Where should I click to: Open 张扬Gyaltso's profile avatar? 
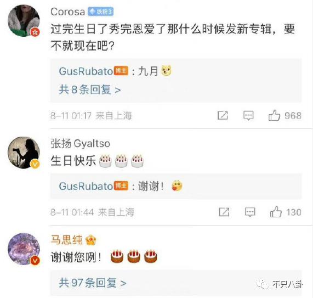click(x=24, y=153)
